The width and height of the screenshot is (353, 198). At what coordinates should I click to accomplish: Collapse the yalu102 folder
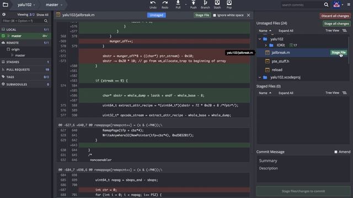[x=260, y=39]
